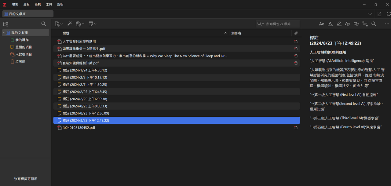The height and width of the screenshot is (186, 391).
Task: Sort items by the 標題 column header
Action: (x=141, y=33)
